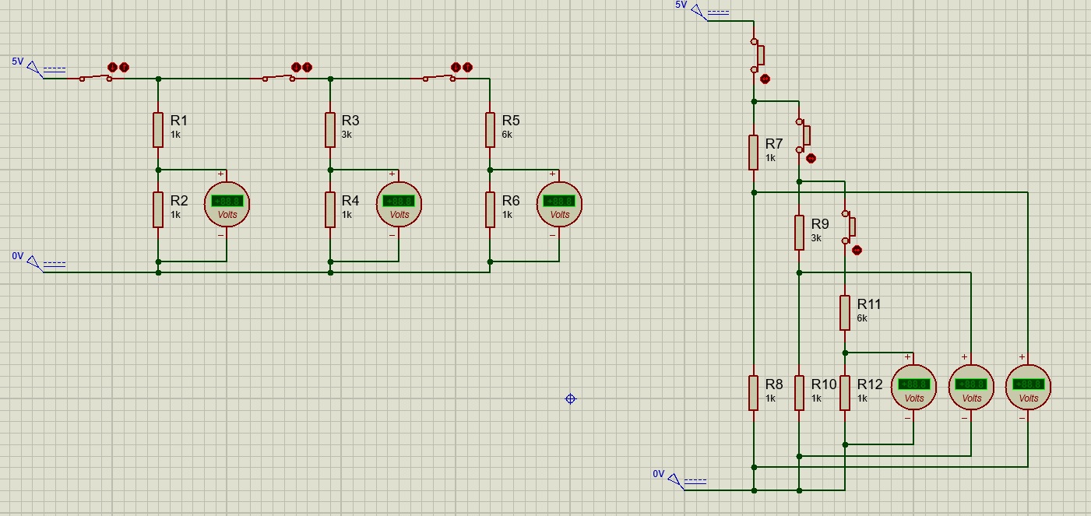Screen dimensions: 1091x516
Task: Click the blue origin marker on the grid
Action: (570, 398)
